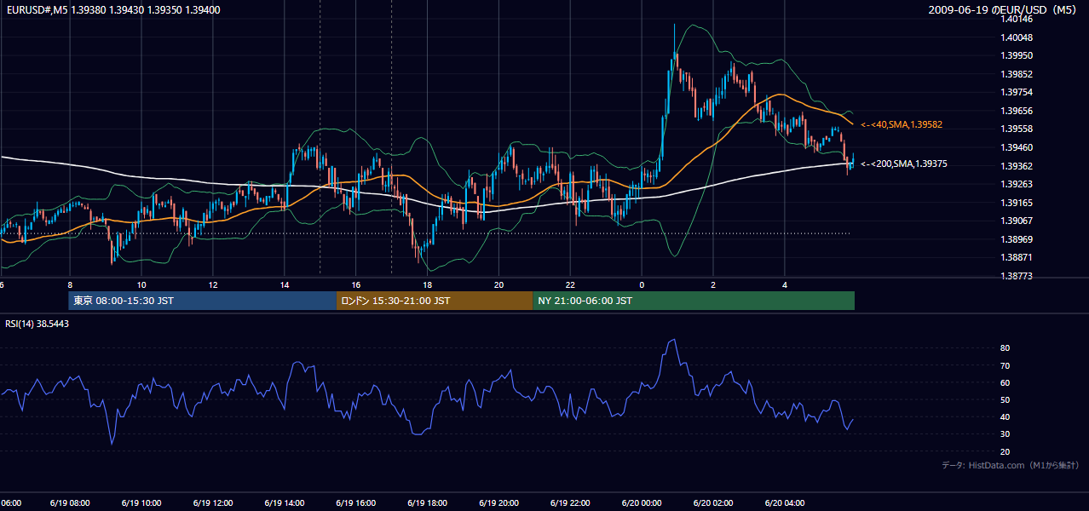Click the 6/19 16:00 time axis label
The image size is (1089, 511).
pos(355,503)
